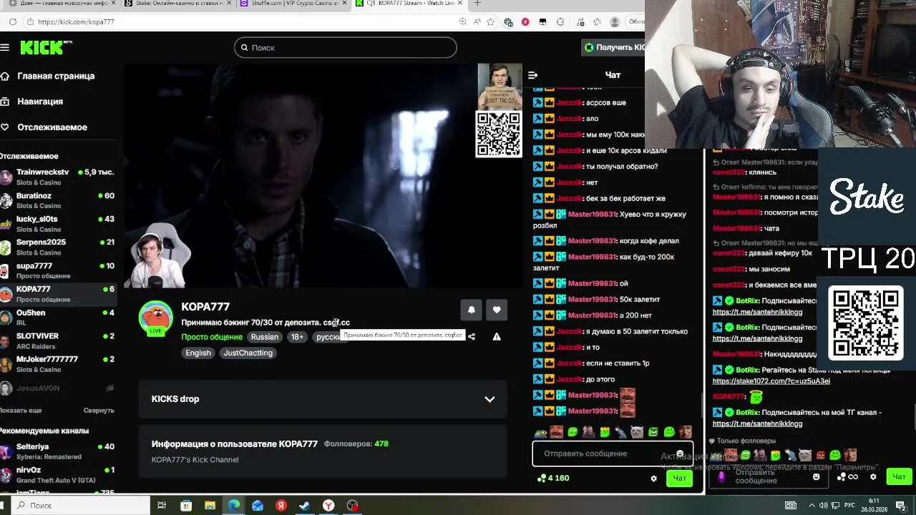Open recommended channel Selteriya
This screenshot has height=515, width=916.
pyautogui.click(x=57, y=451)
